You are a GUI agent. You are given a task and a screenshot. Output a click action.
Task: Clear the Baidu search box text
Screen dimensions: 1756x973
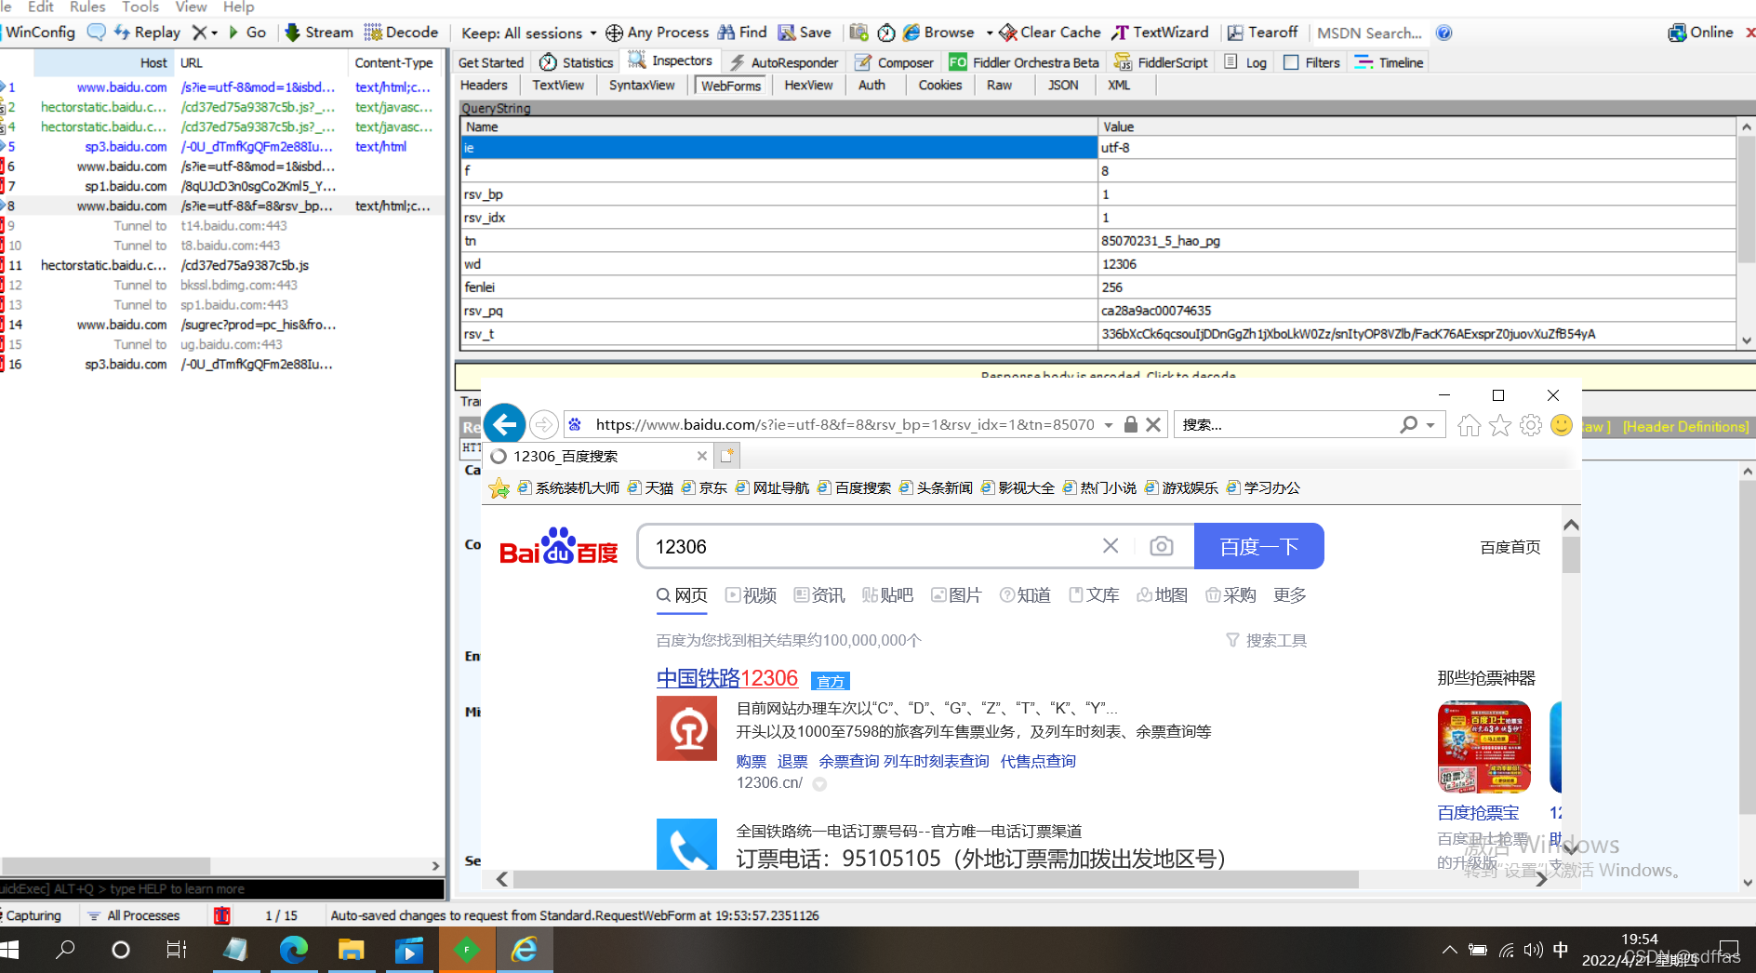tap(1111, 546)
